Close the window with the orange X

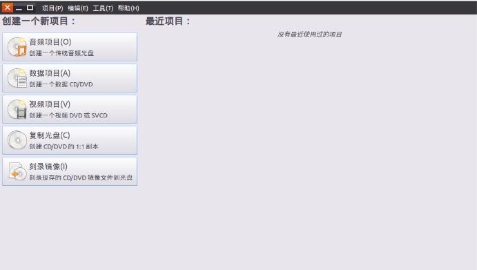(8, 8)
